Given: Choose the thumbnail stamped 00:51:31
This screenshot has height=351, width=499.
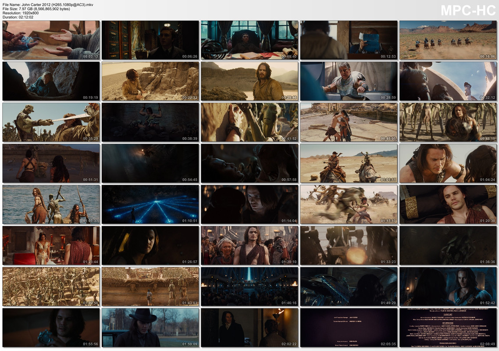Looking at the screenshot, I should coord(51,163).
